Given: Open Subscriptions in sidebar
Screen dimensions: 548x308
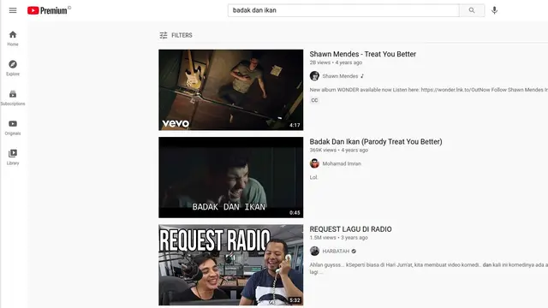Looking at the screenshot, I should point(13,98).
